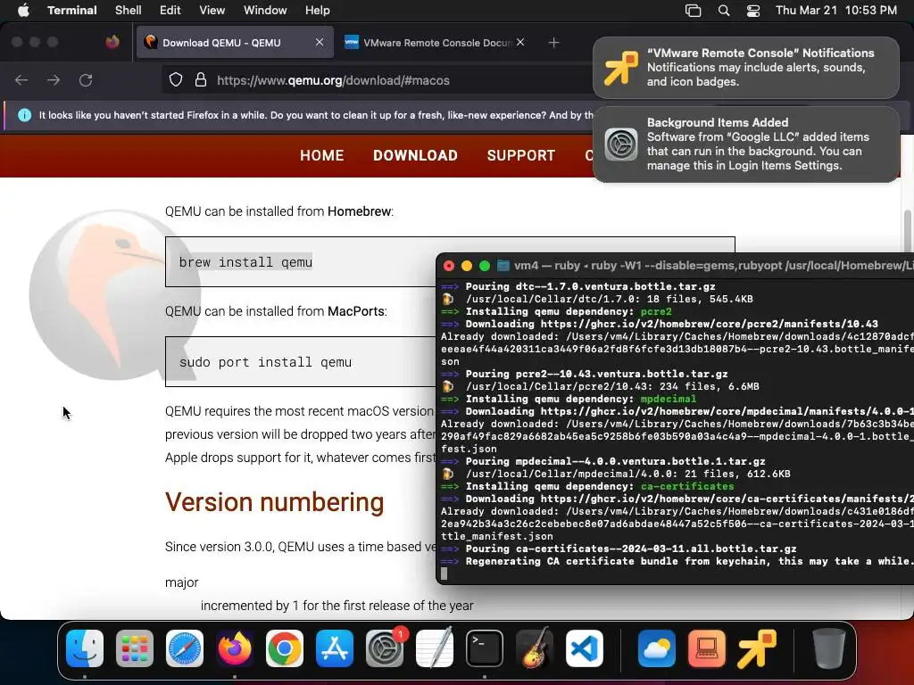Open the Firefox View pinned icon
Image resolution: width=914 pixels, height=685 pixels.
point(112,42)
